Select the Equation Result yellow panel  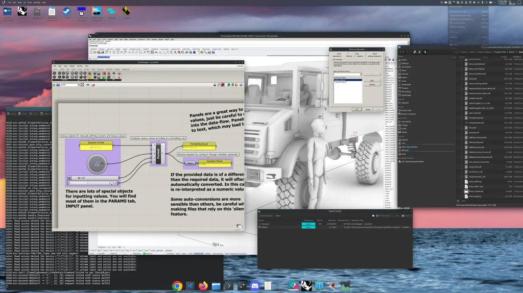tap(215, 163)
